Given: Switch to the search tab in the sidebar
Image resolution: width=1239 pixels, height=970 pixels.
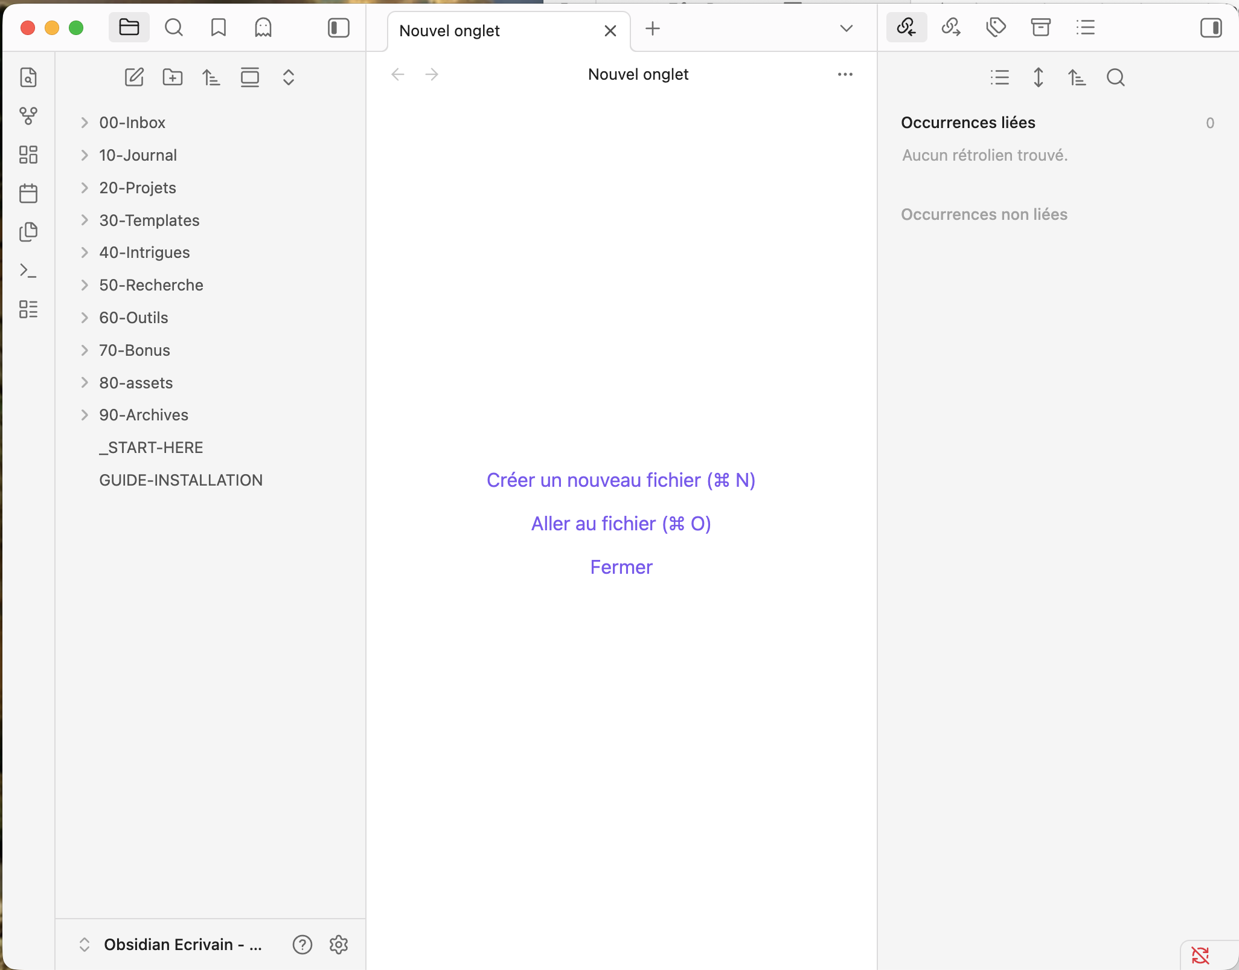Looking at the screenshot, I should pos(174,28).
